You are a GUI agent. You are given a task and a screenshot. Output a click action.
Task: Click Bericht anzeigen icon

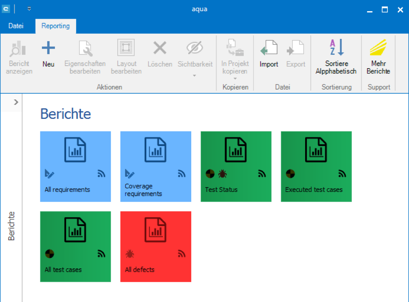coord(19,48)
